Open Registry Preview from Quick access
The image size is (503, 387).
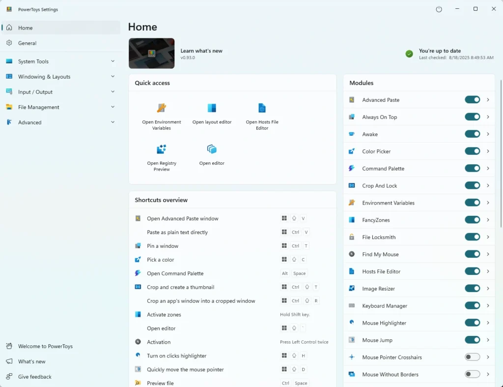(161, 151)
